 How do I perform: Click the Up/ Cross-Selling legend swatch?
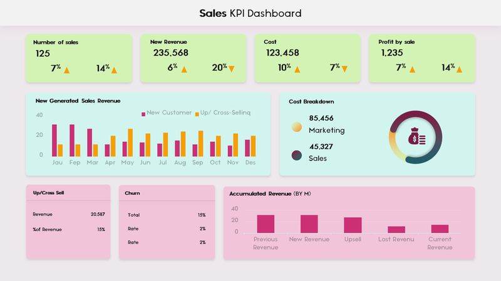pyautogui.click(x=197, y=114)
